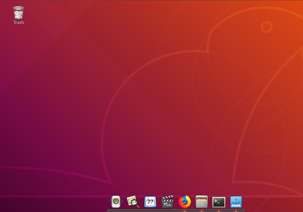
Task: Launch the Terminal from the dock
Action: (219, 202)
